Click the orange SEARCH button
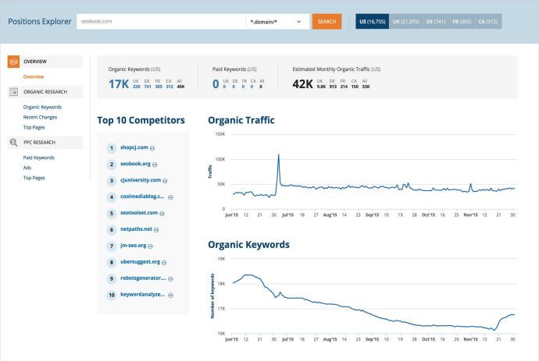 point(327,22)
